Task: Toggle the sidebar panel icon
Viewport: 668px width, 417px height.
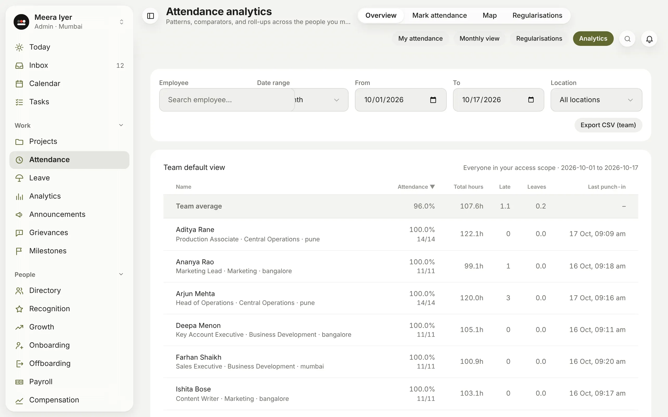Action: [151, 16]
